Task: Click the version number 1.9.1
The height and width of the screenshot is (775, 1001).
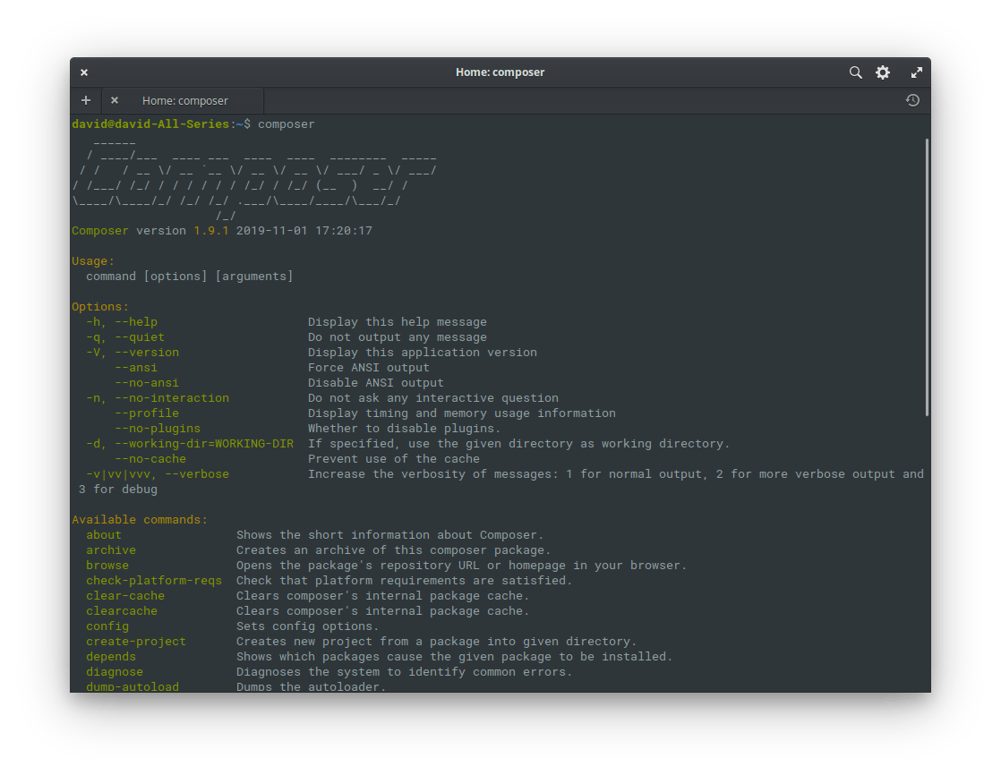Action: (x=211, y=230)
